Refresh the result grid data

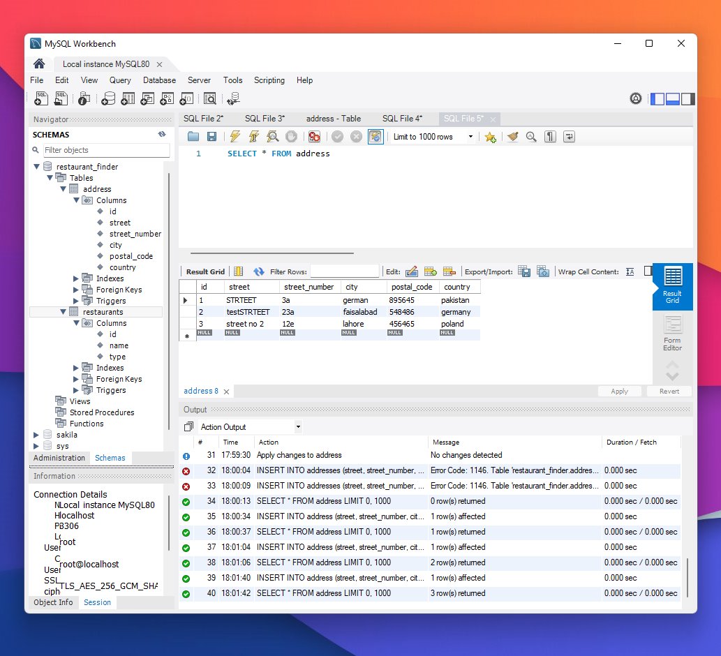259,271
